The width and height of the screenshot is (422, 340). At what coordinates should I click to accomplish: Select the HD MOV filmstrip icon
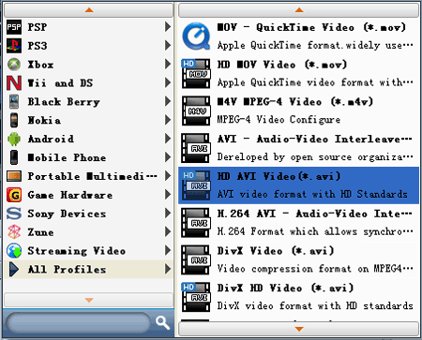click(x=196, y=73)
